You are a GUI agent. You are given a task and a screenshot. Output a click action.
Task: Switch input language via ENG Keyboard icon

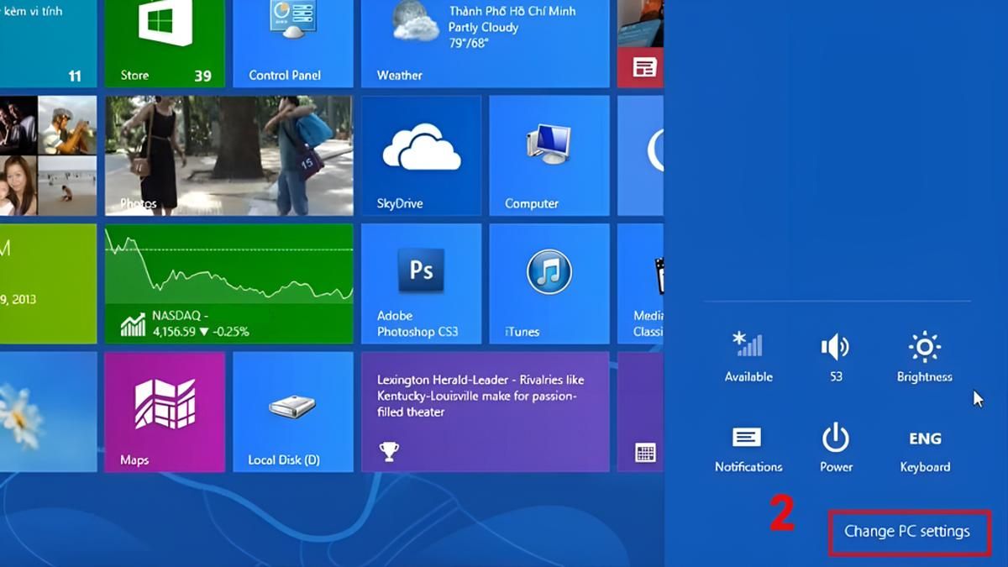[x=922, y=441]
